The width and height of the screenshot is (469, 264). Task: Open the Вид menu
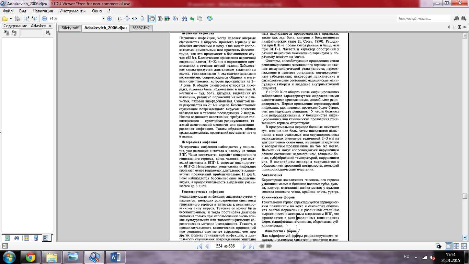[x=23, y=11]
